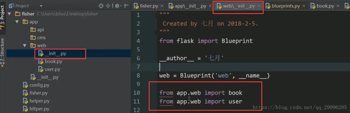
Task: Close the blueprints.py editor tab
Action: point(304,6)
